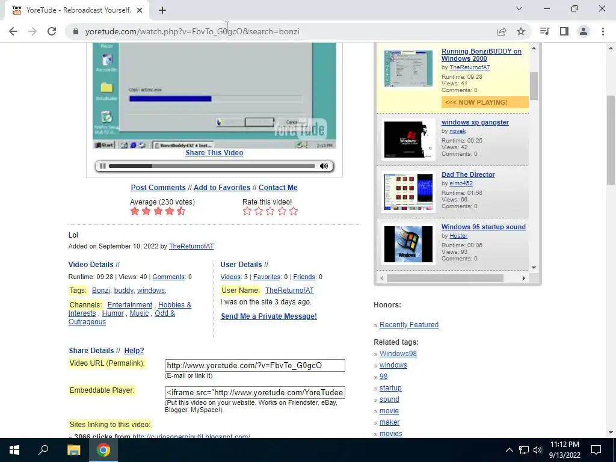616x462 pixels.
Task: Open the Windows 95 startup sound thumbnail
Action: click(x=408, y=244)
